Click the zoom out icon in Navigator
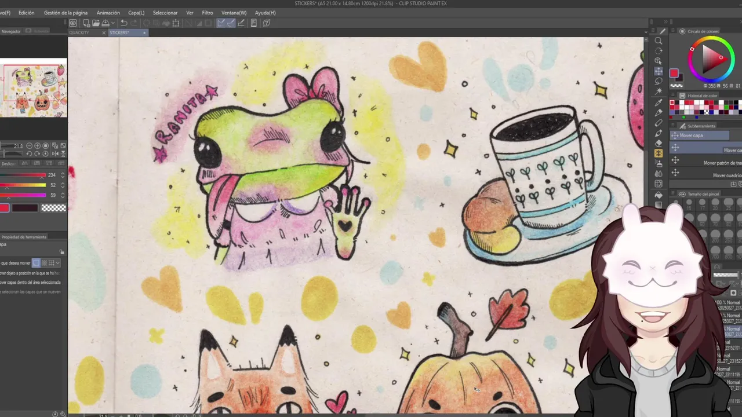This screenshot has width=742, height=417. [x=30, y=146]
